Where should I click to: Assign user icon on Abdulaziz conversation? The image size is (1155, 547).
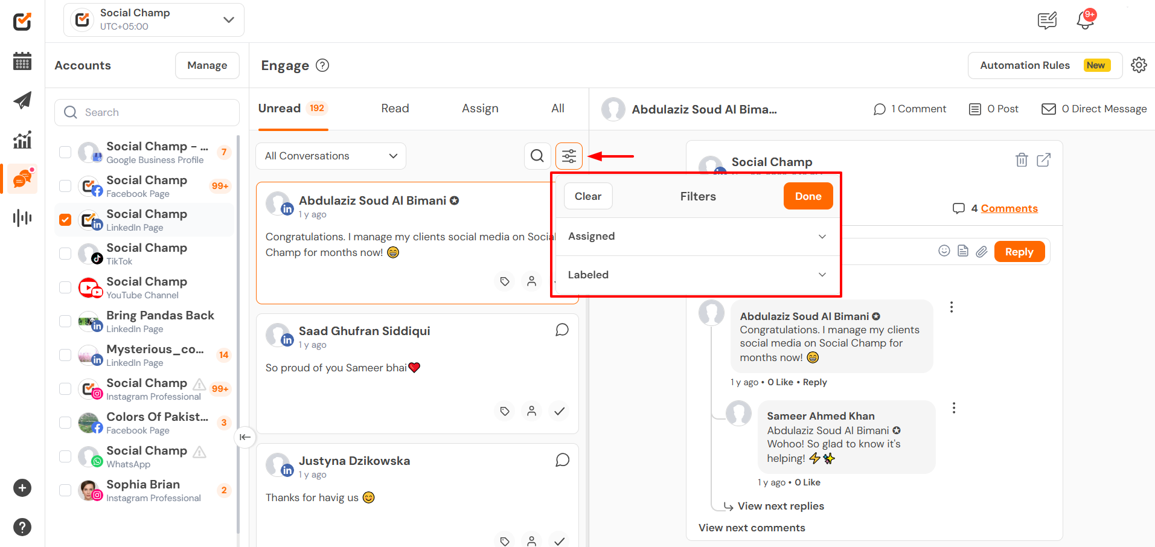coord(531,281)
